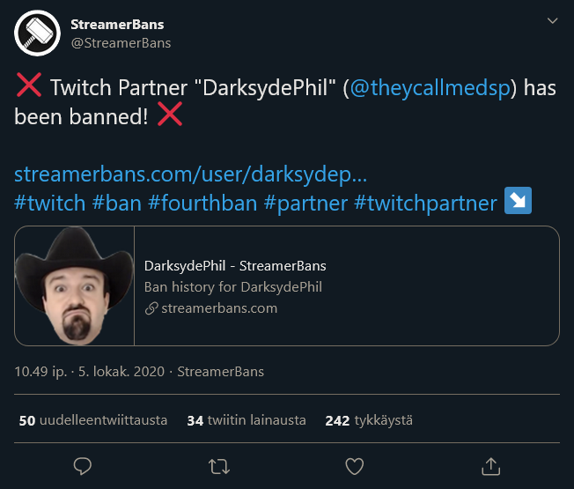
Task: Click the StreamerBans hammer profile avatar
Action: coord(36,33)
